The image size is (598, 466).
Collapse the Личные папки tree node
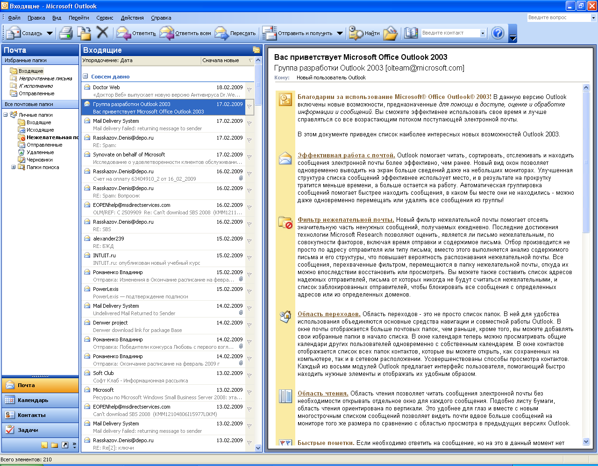coord(6,114)
